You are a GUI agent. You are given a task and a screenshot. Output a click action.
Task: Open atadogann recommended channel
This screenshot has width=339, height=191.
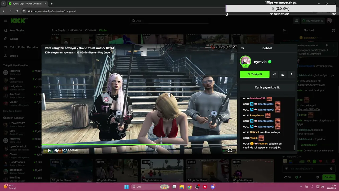[22, 171]
